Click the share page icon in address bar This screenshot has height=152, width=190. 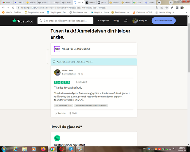tap(162, 8)
